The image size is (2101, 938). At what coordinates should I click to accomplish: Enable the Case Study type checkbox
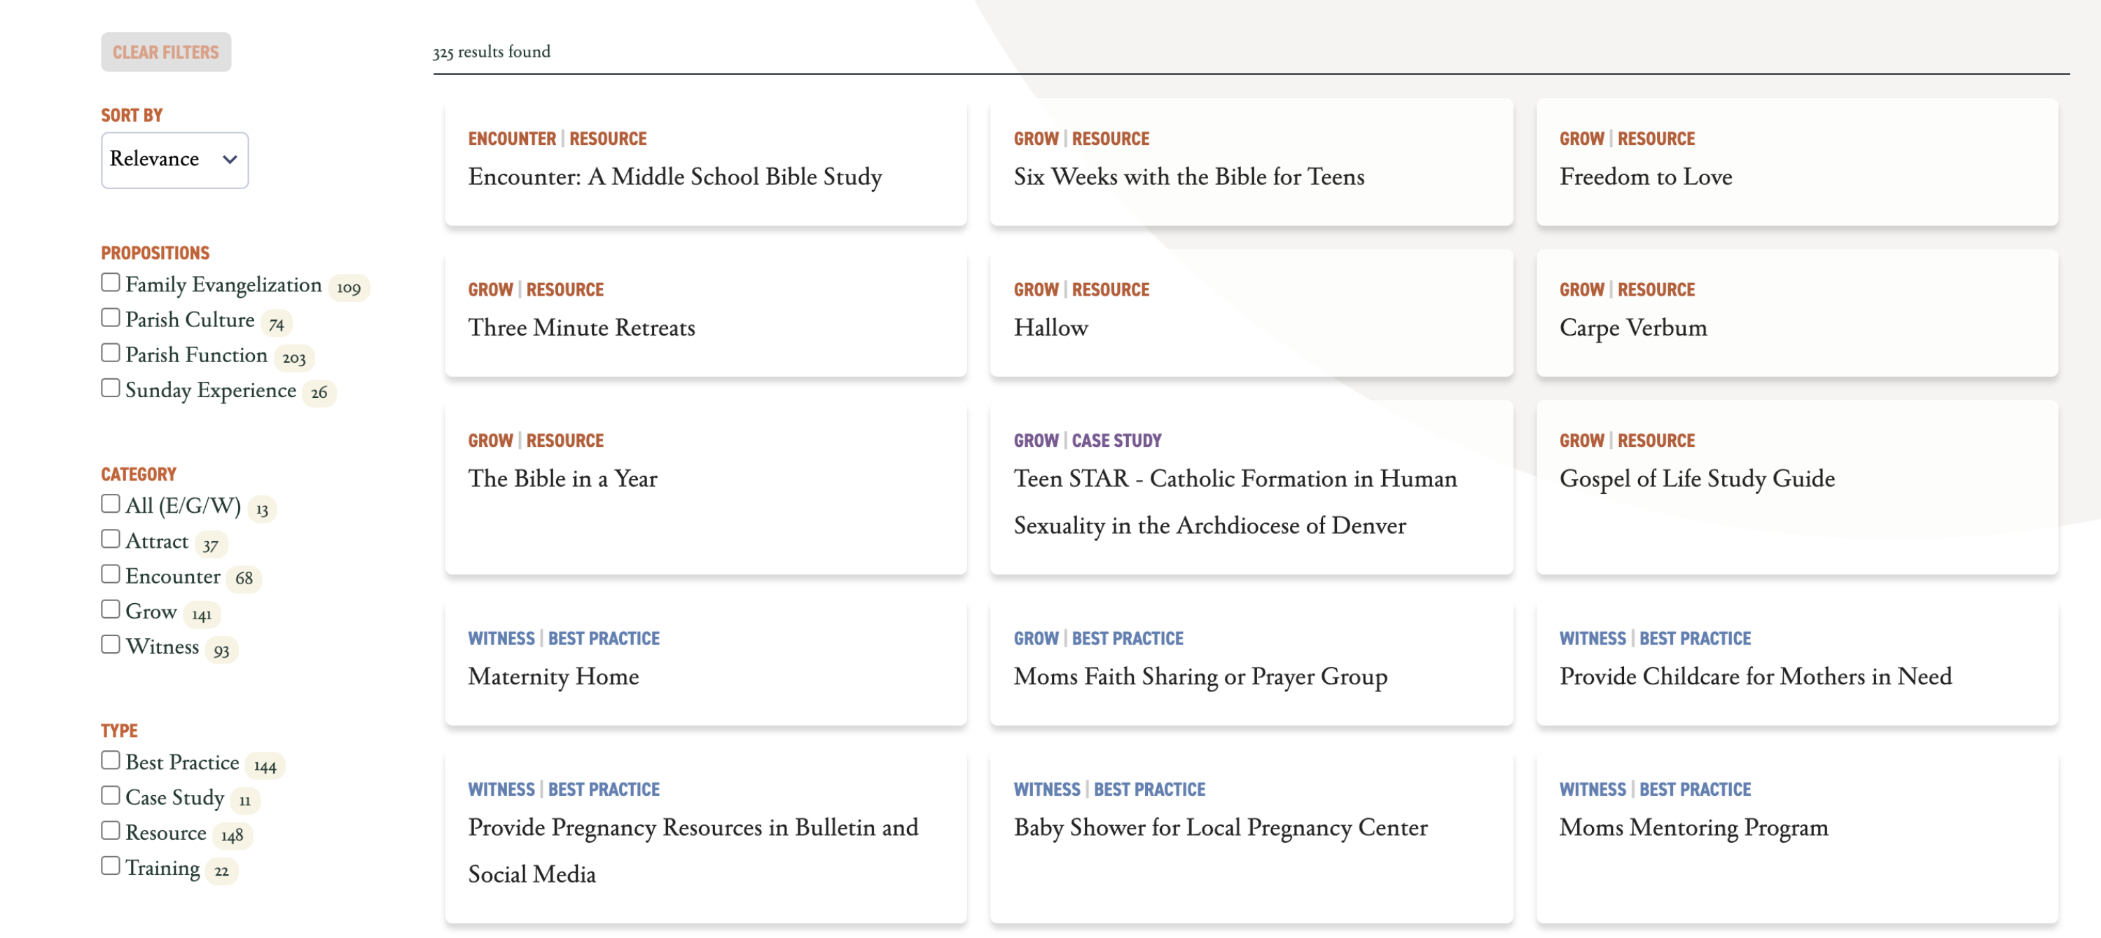click(110, 794)
